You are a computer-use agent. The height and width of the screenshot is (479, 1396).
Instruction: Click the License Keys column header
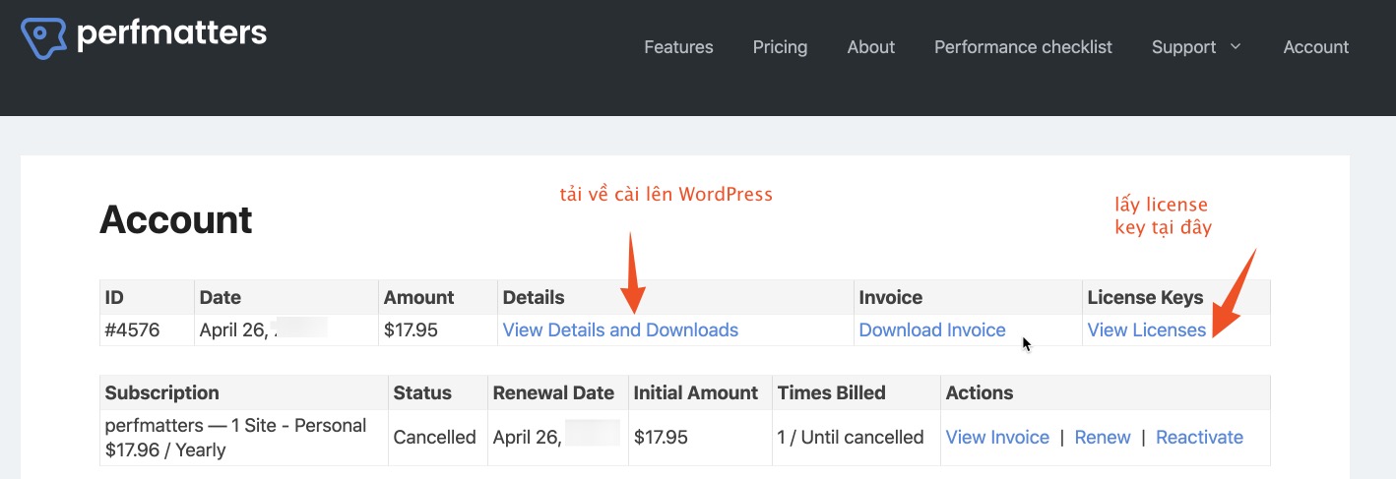(x=1145, y=297)
